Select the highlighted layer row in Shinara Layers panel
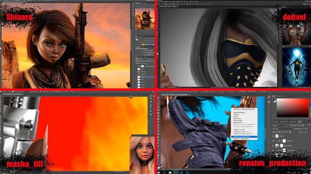Screen dimensions: 311x174 point(144,77)
